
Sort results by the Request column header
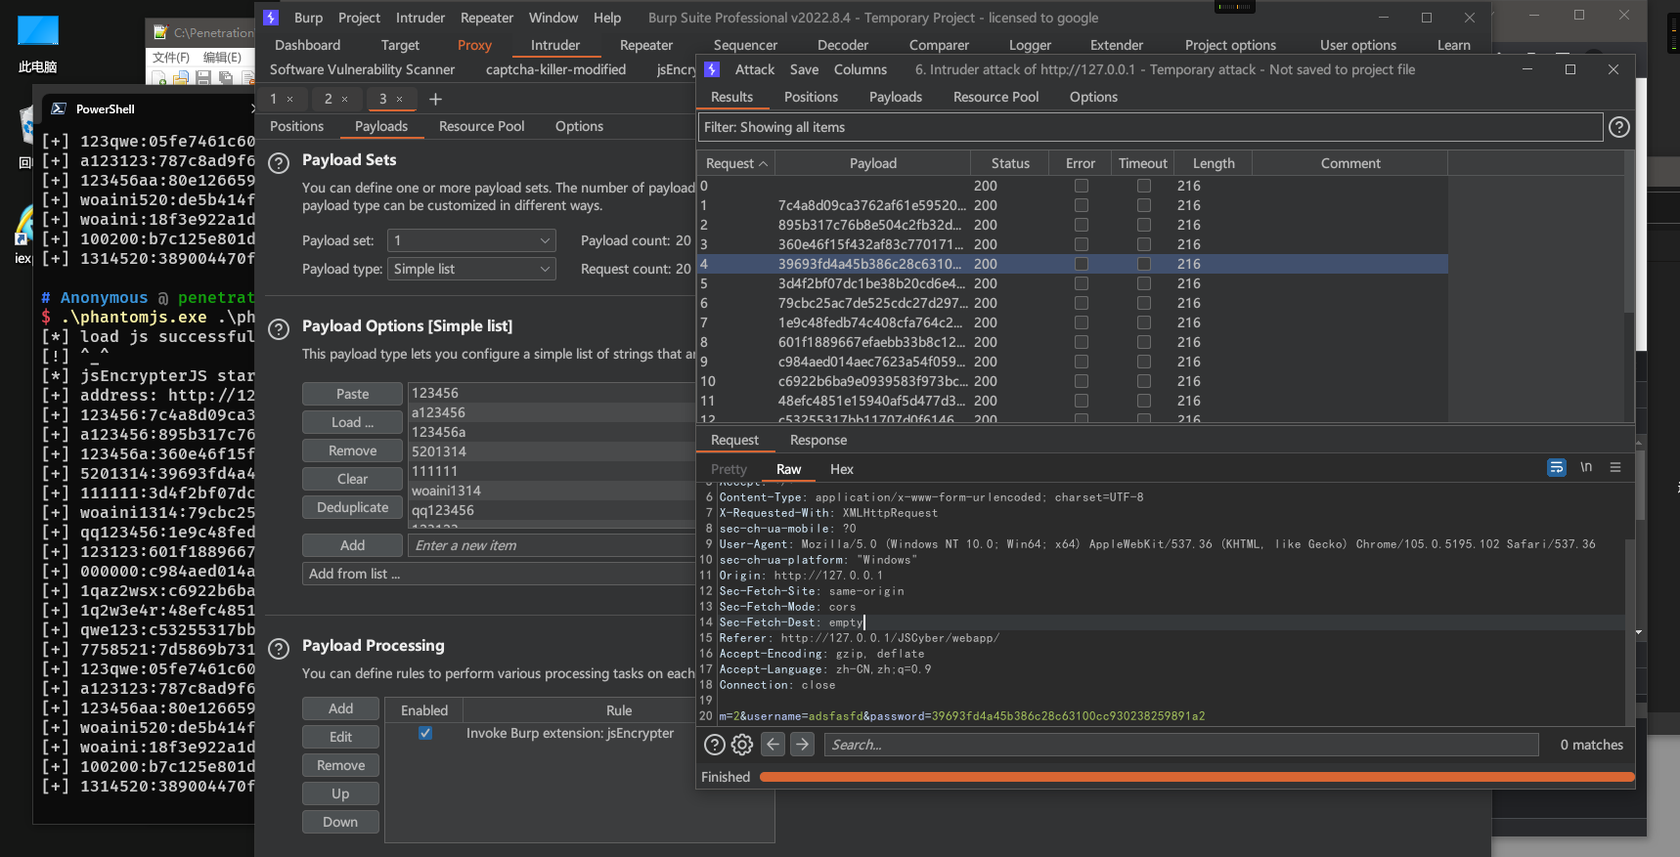click(x=736, y=163)
